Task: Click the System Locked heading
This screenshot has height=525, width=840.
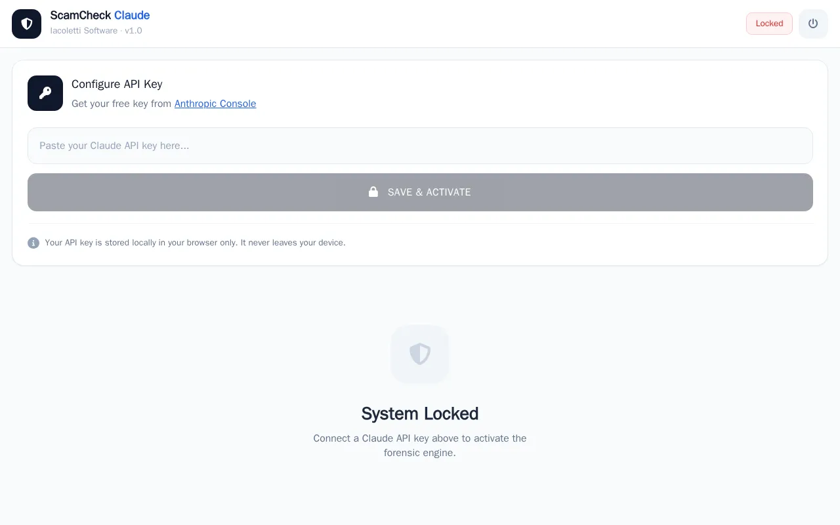Action: [420, 413]
